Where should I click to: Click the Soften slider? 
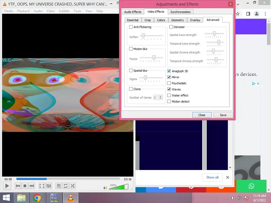click(152, 36)
